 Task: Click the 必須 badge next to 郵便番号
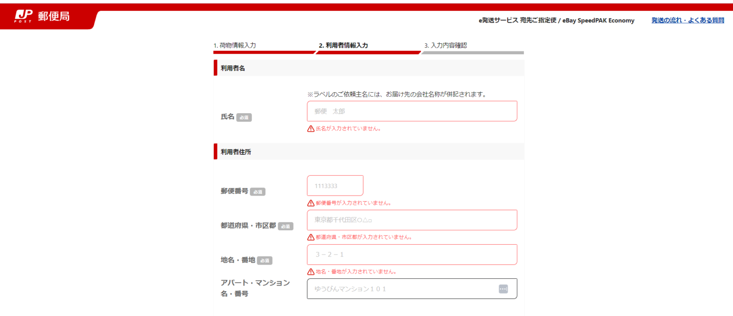click(x=258, y=192)
